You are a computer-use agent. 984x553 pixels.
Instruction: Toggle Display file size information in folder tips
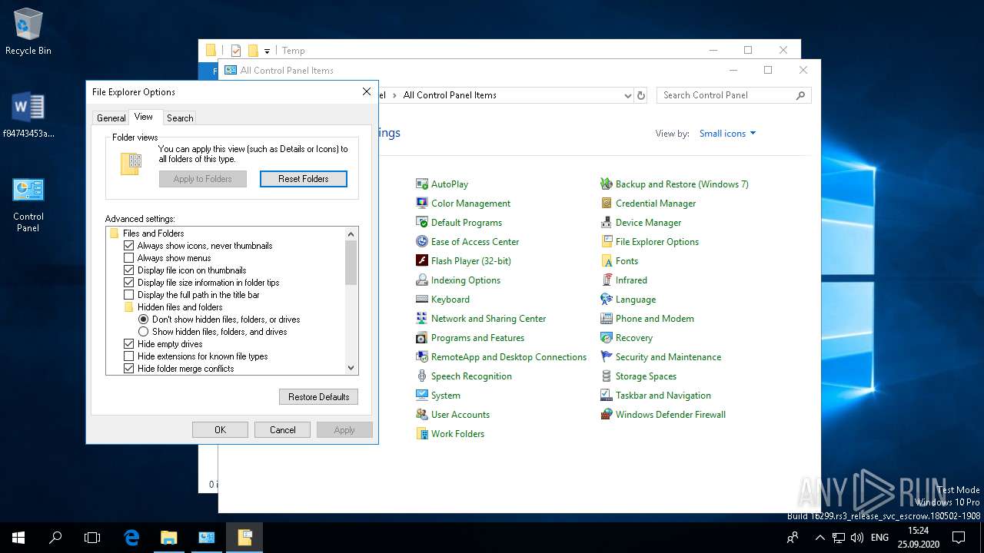pos(129,283)
